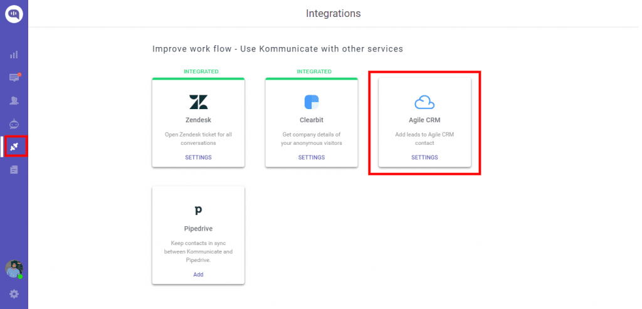Open the bot icon in the sidebar

(x=14, y=124)
